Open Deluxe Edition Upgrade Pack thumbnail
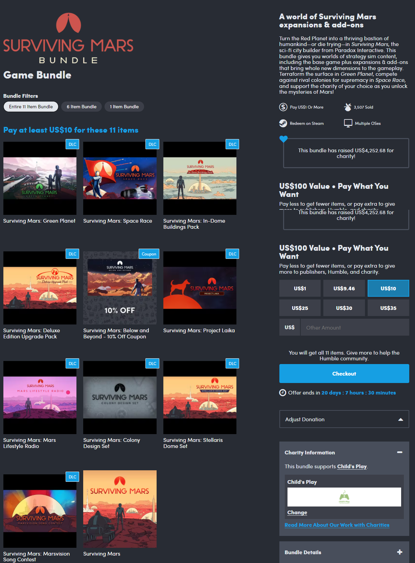This screenshot has height=563, width=415. pyautogui.click(x=40, y=288)
